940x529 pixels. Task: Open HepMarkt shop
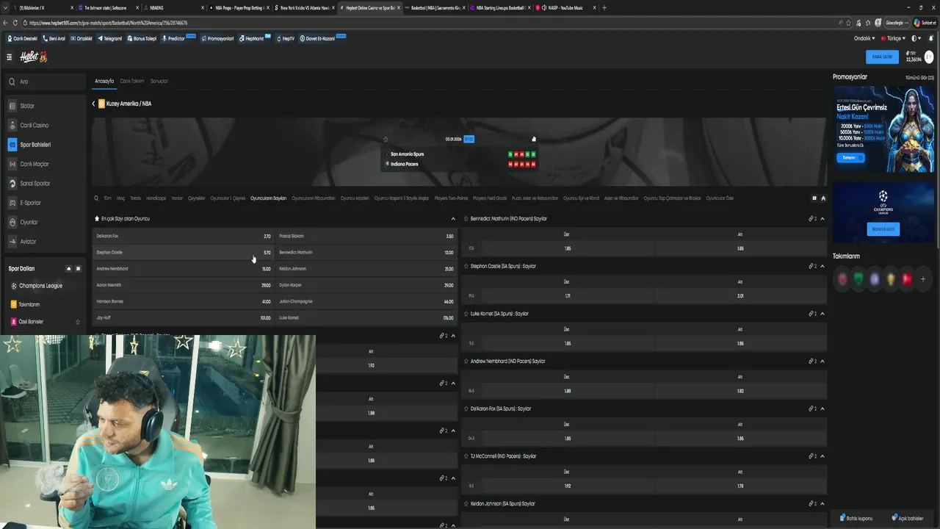pyautogui.click(x=252, y=38)
